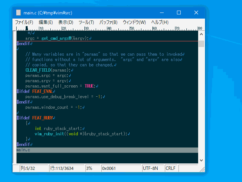The height and width of the screenshot is (182, 242).
Task: Click the scroll up arrow
Action: click(x=201, y=34)
